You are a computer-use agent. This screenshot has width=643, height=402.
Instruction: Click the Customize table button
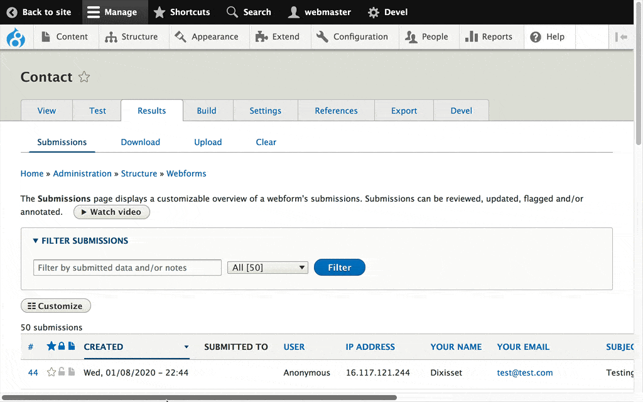pos(56,306)
